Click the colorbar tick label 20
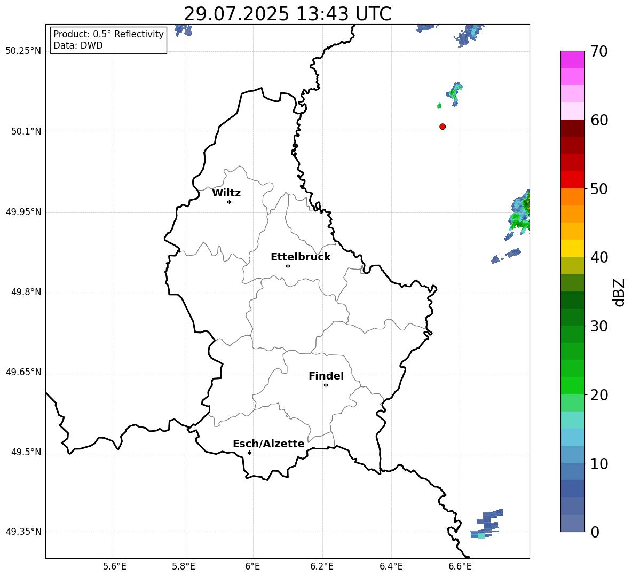The width and height of the screenshot is (632, 577). [x=599, y=395]
